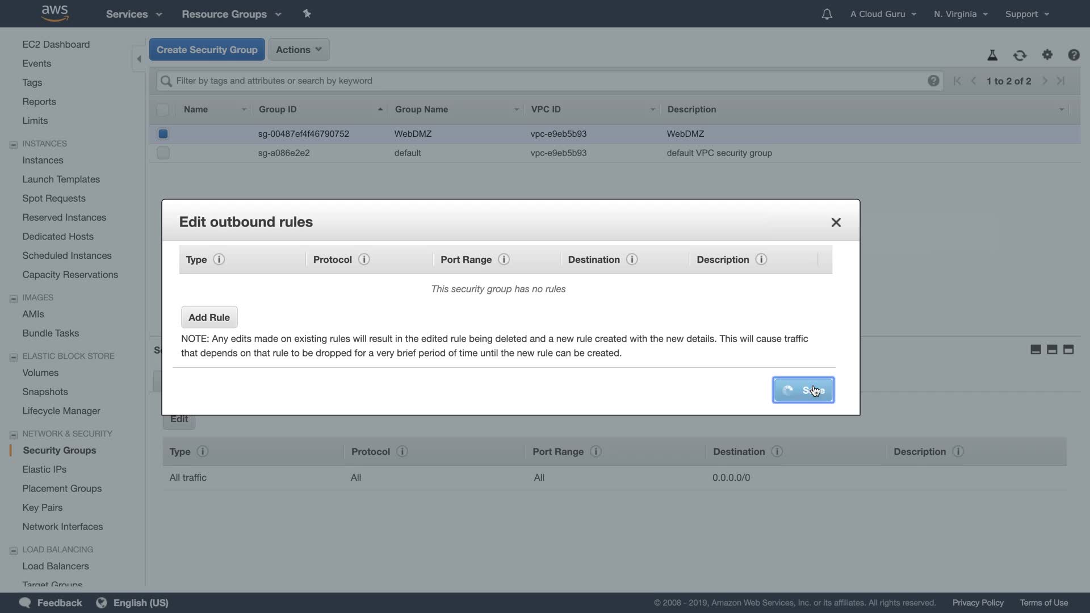The width and height of the screenshot is (1090, 613).
Task: Click the pin shortcut icon in navbar
Action: tap(307, 14)
